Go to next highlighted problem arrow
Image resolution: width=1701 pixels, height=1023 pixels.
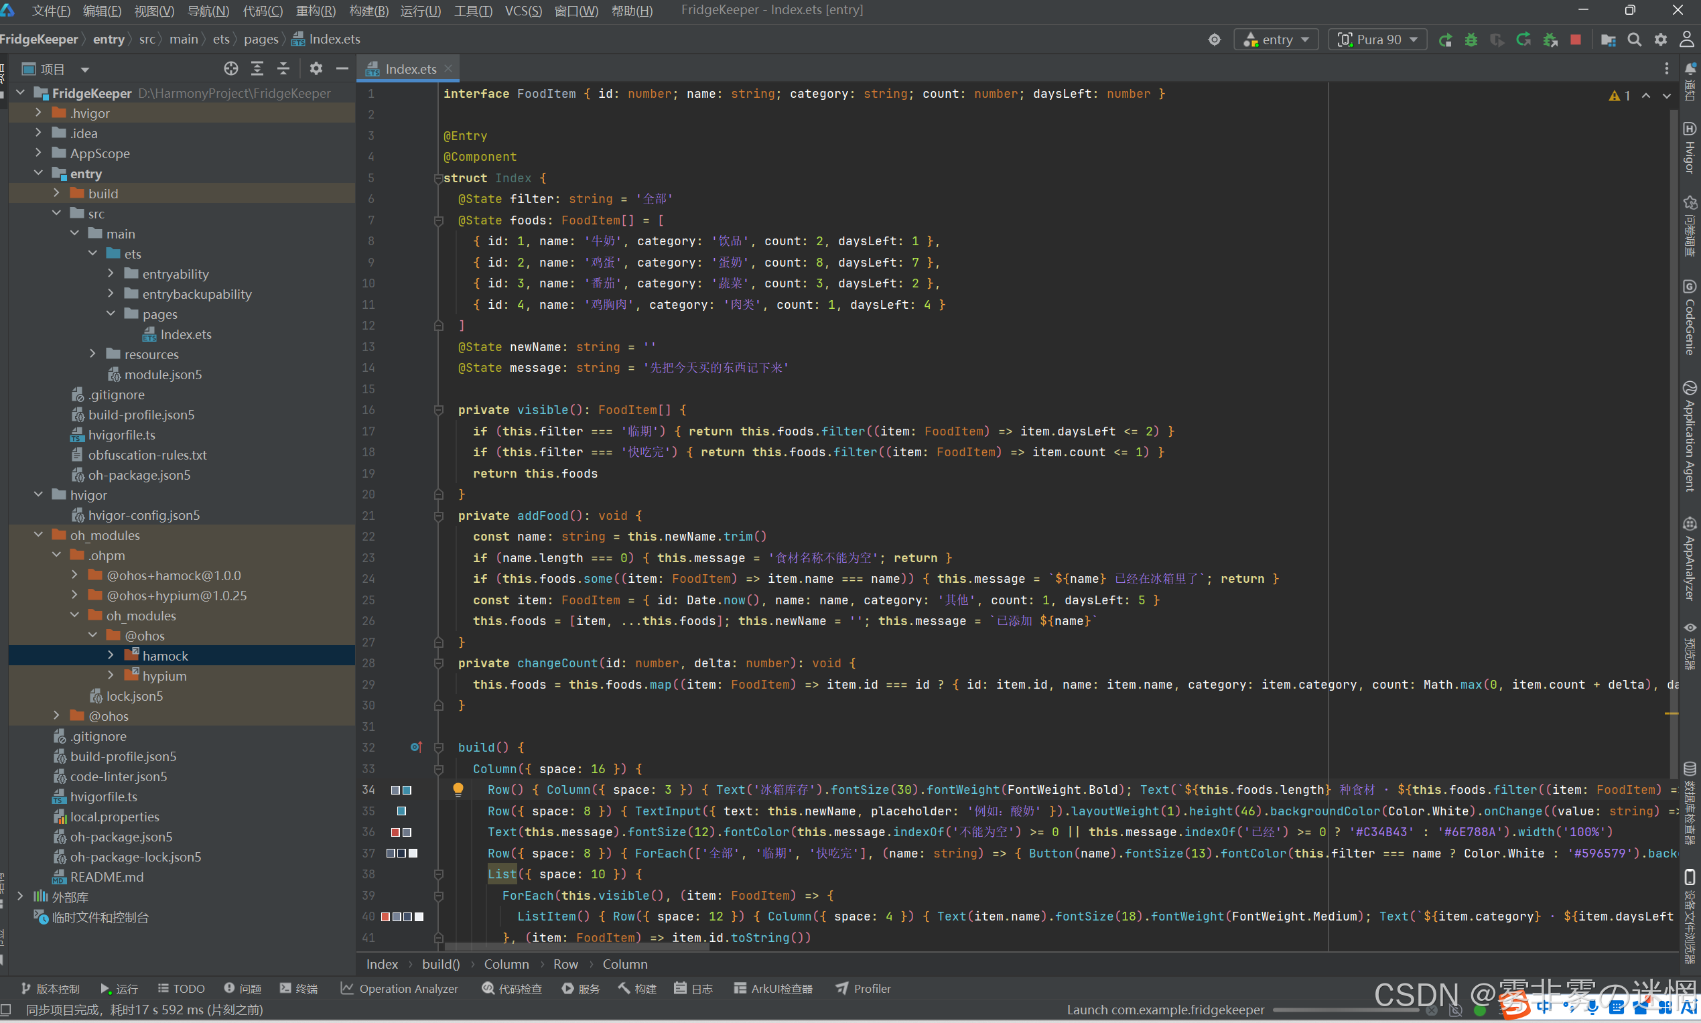pyautogui.click(x=1667, y=96)
